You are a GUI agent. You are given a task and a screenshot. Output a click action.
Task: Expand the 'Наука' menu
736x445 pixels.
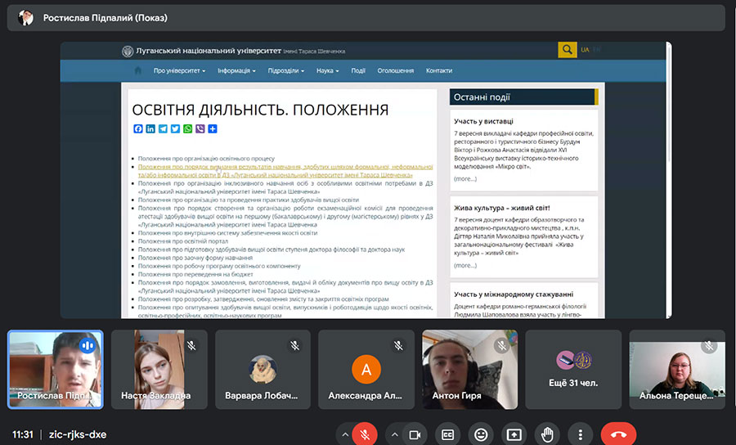(328, 71)
